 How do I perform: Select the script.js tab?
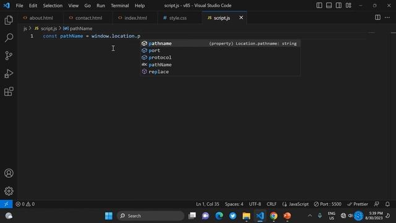click(222, 18)
